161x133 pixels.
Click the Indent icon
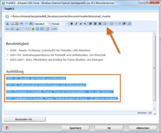coord(124,24)
